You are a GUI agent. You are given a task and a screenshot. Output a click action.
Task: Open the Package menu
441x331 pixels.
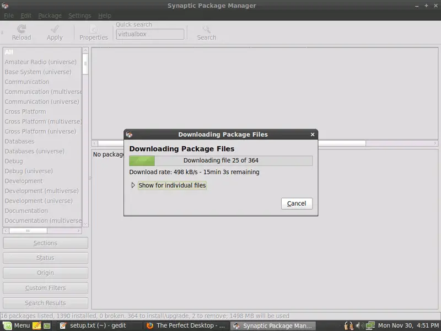(50, 16)
